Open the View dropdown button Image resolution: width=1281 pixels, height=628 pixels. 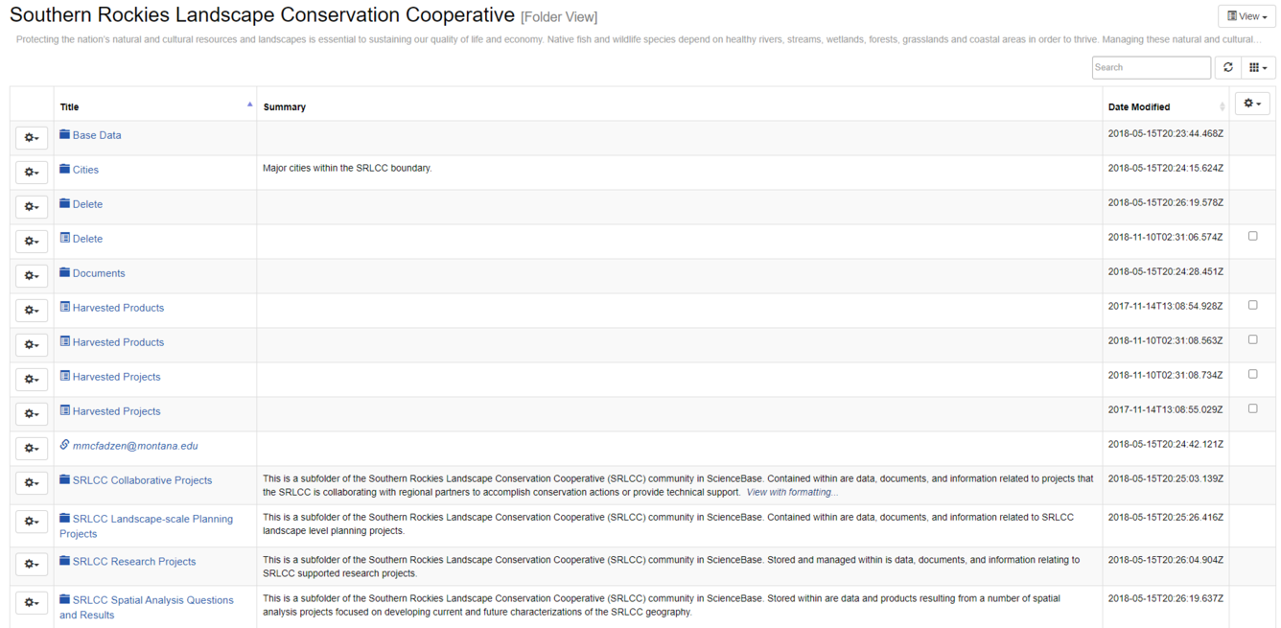coord(1246,16)
